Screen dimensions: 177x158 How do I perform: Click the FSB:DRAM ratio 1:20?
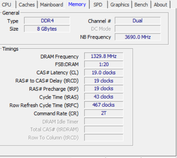tap(104, 64)
